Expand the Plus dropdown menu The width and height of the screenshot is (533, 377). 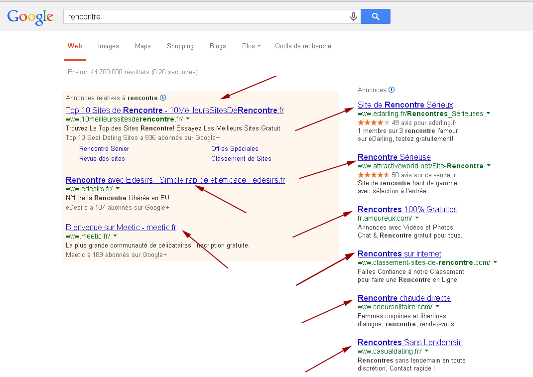(251, 46)
